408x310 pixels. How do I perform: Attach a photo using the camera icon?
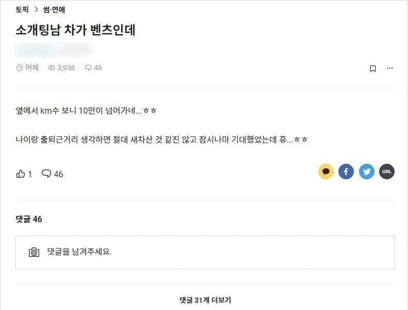point(34,252)
